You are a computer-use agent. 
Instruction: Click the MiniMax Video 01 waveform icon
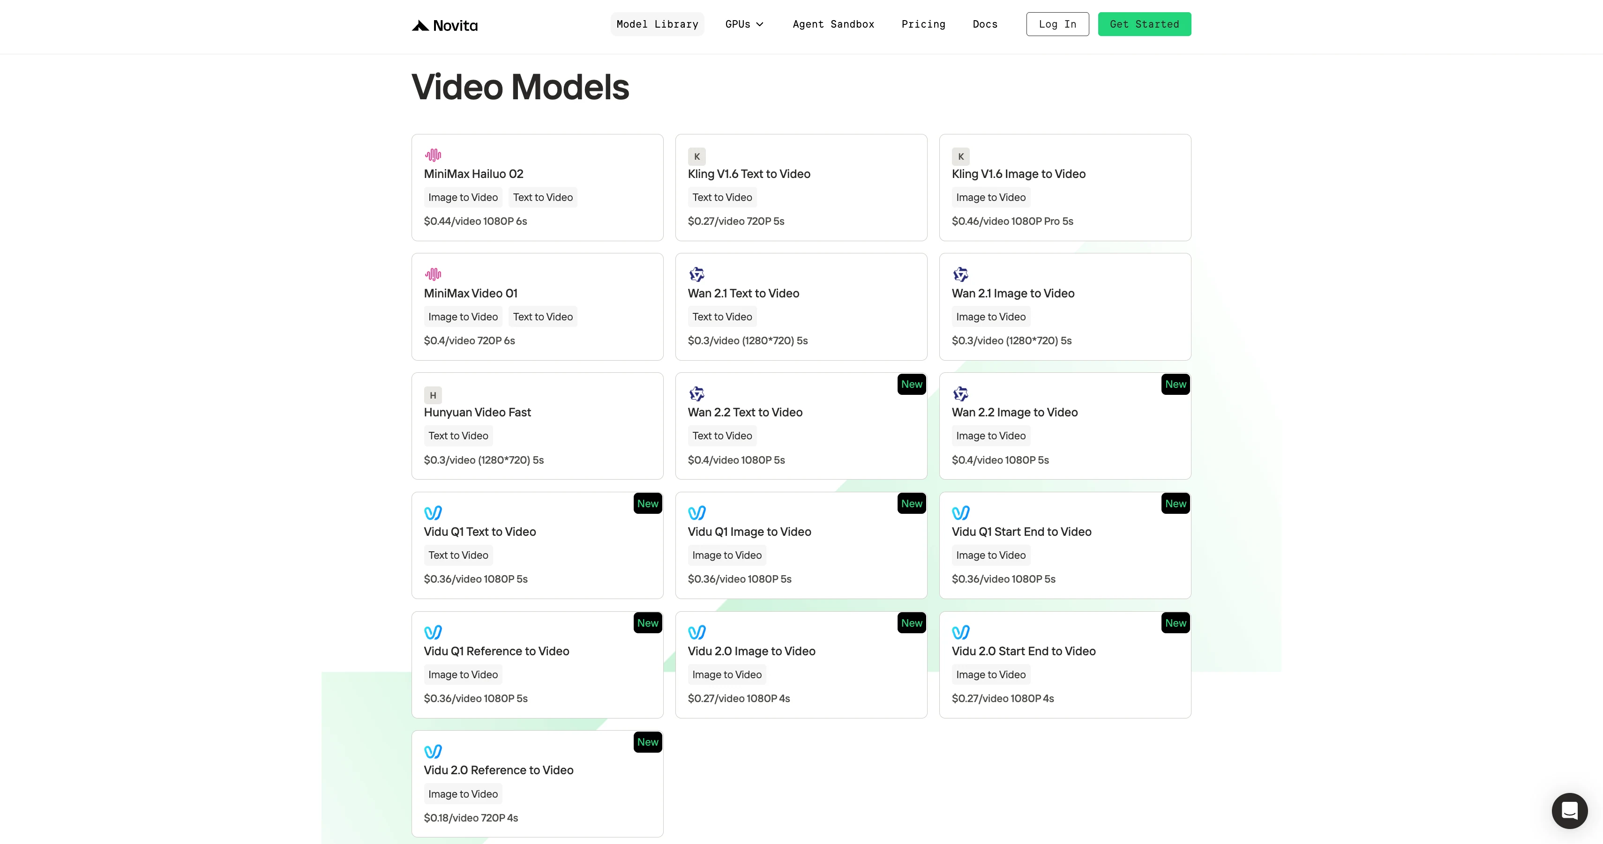point(433,274)
